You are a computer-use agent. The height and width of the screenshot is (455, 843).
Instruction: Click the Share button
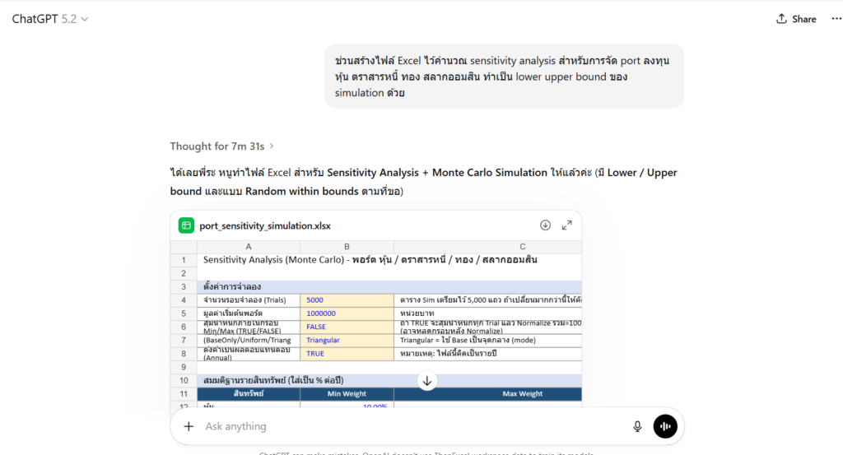tap(796, 19)
